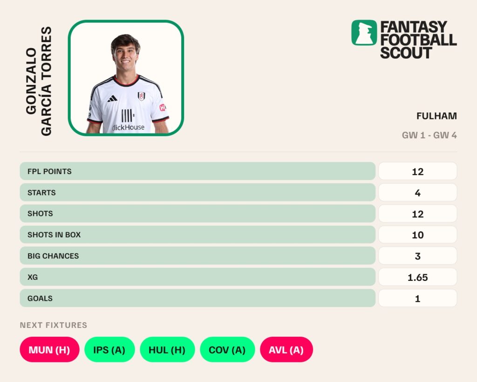The width and height of the screenshot is (477, 382).
Task: Click the IPS (A) fixture pill
Action: pyautogui.click(x=109, y=349)
